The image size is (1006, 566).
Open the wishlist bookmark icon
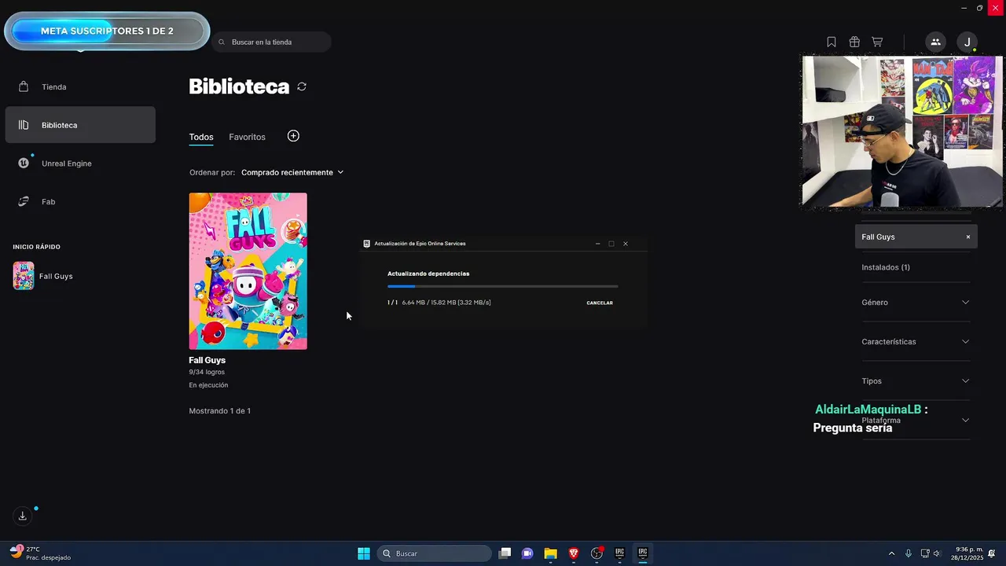click(832, 42)
